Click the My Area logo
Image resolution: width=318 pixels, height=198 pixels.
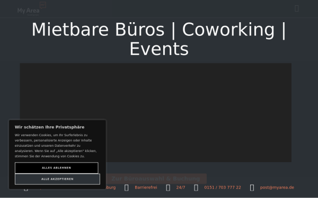tap(32, 8)
